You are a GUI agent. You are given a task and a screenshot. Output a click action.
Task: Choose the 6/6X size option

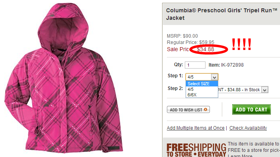click(x=202, y=95)
